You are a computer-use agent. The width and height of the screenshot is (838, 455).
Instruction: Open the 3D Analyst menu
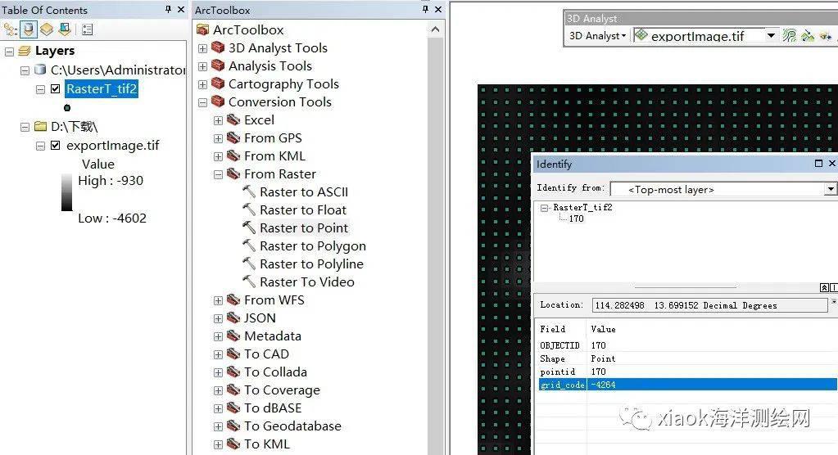(x=598, y=36)
